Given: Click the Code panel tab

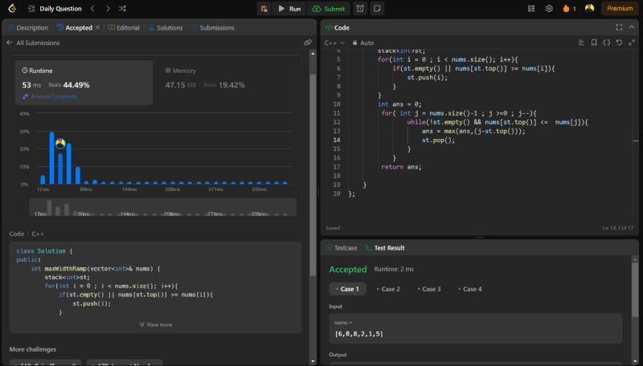Looking at the screenshot, I should [337, 28].
